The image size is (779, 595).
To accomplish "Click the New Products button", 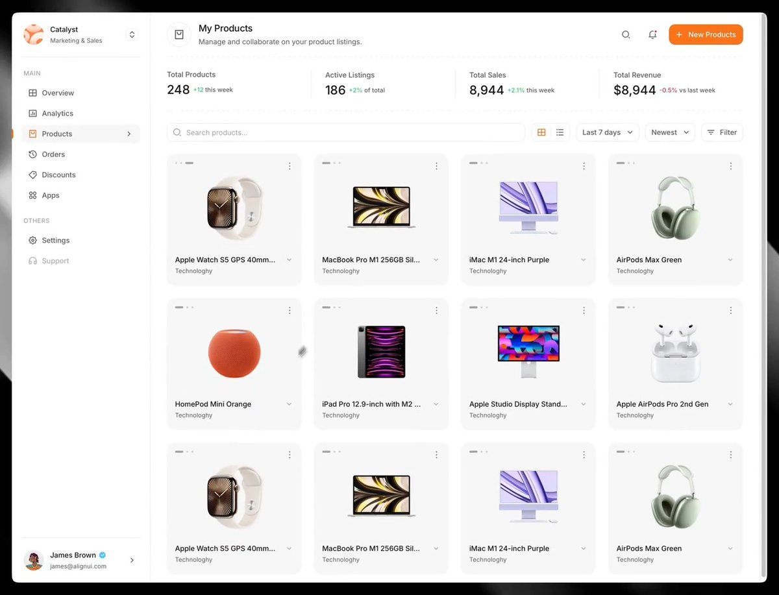I will (x=706, y=34).
